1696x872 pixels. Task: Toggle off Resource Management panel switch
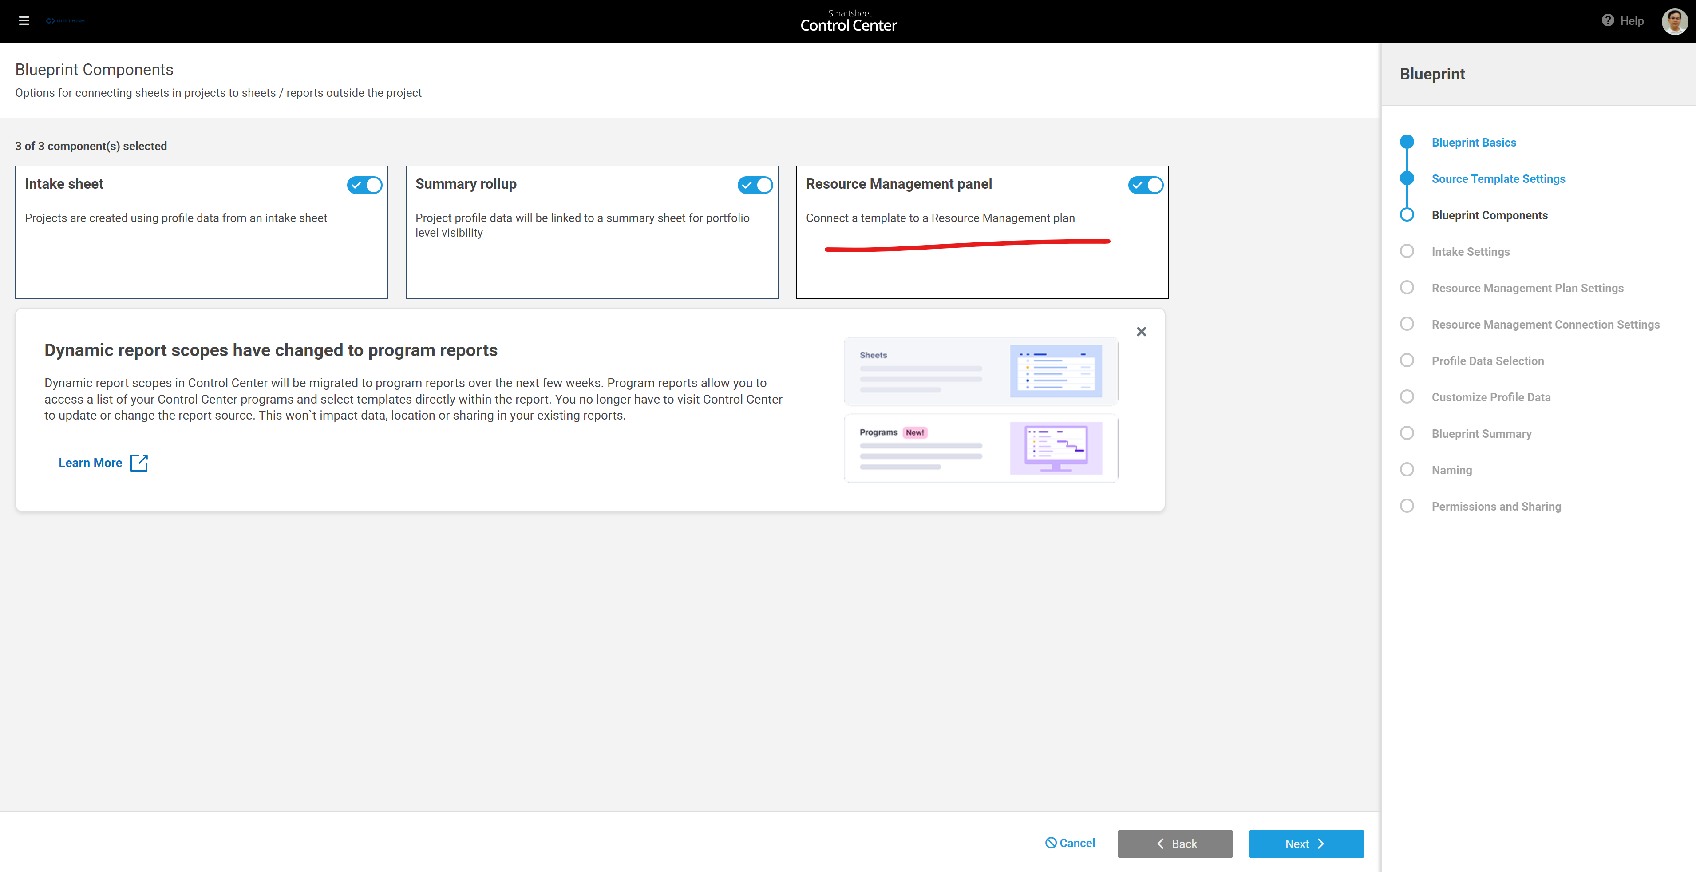point(1146,185)
